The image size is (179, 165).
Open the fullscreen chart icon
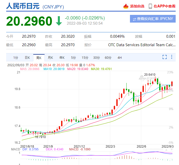pyautogui.click(x=165, y=57)
